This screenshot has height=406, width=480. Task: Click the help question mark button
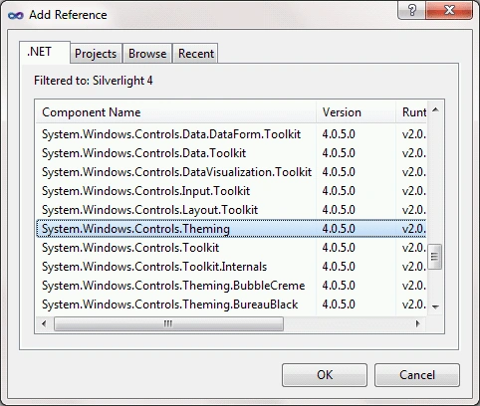(412, 10)
